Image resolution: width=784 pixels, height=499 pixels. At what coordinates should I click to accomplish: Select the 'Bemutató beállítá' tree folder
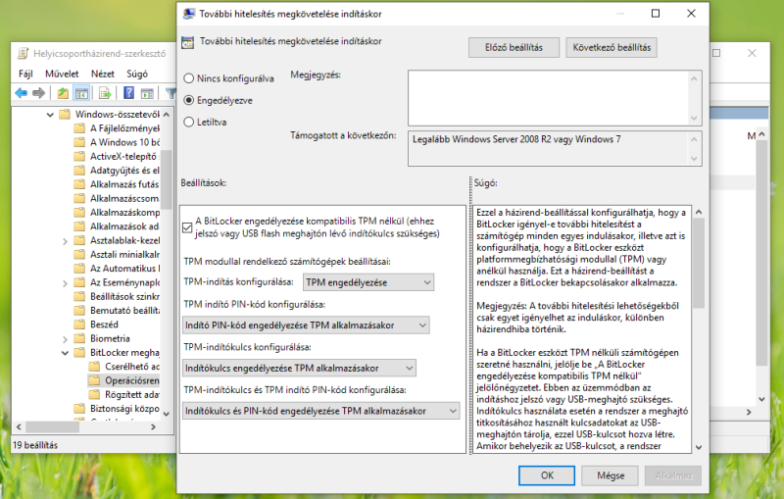(x=117, y=311)
